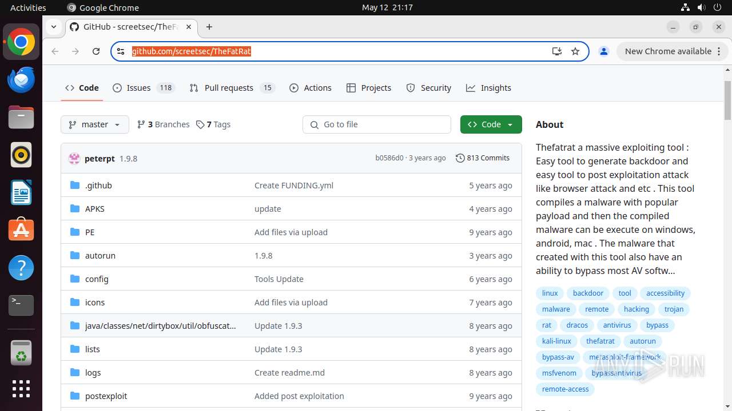Open the postexploit folder
The image size is (732, 411).
[x=106, y=396]
